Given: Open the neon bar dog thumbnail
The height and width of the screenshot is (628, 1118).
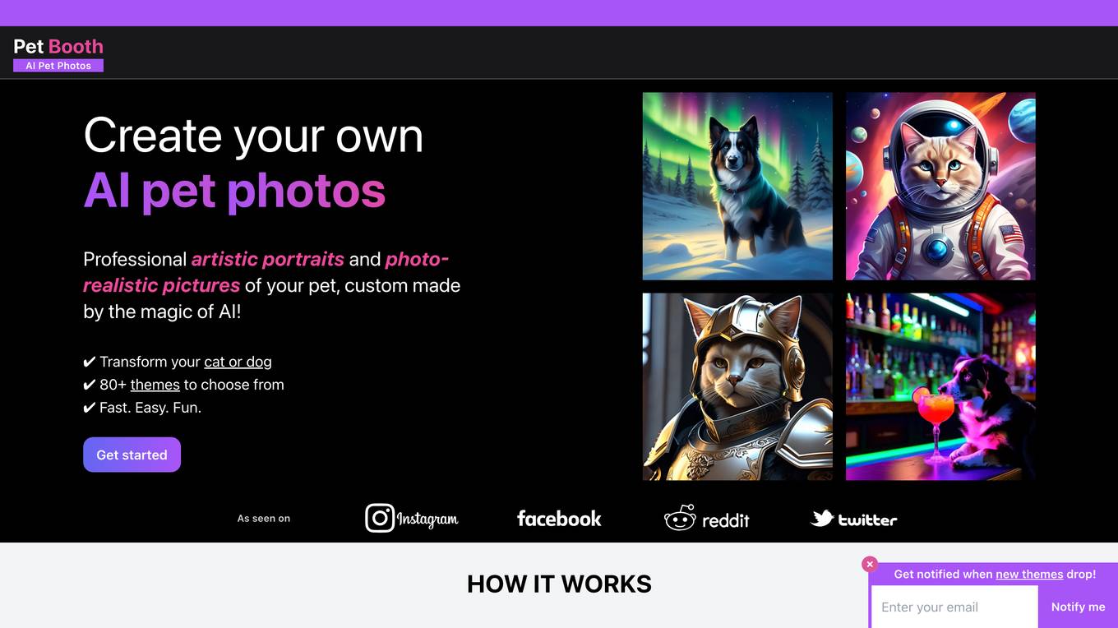Looking at the screenshot, I should point(940,386).
